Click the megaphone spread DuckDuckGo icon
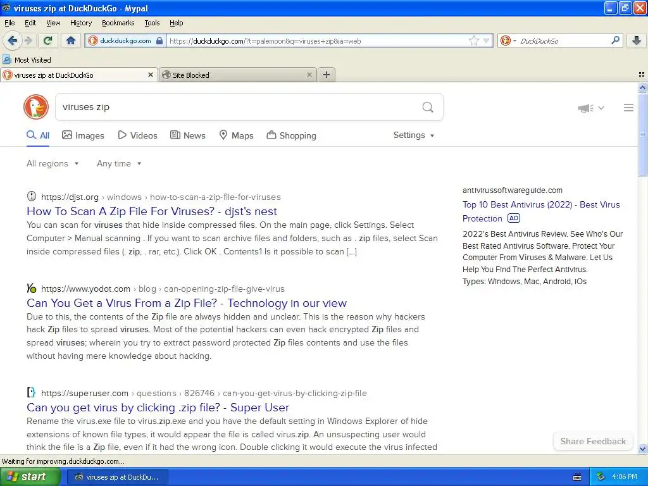The width and height of the screenshot is (648, 486). coord(585,108)
